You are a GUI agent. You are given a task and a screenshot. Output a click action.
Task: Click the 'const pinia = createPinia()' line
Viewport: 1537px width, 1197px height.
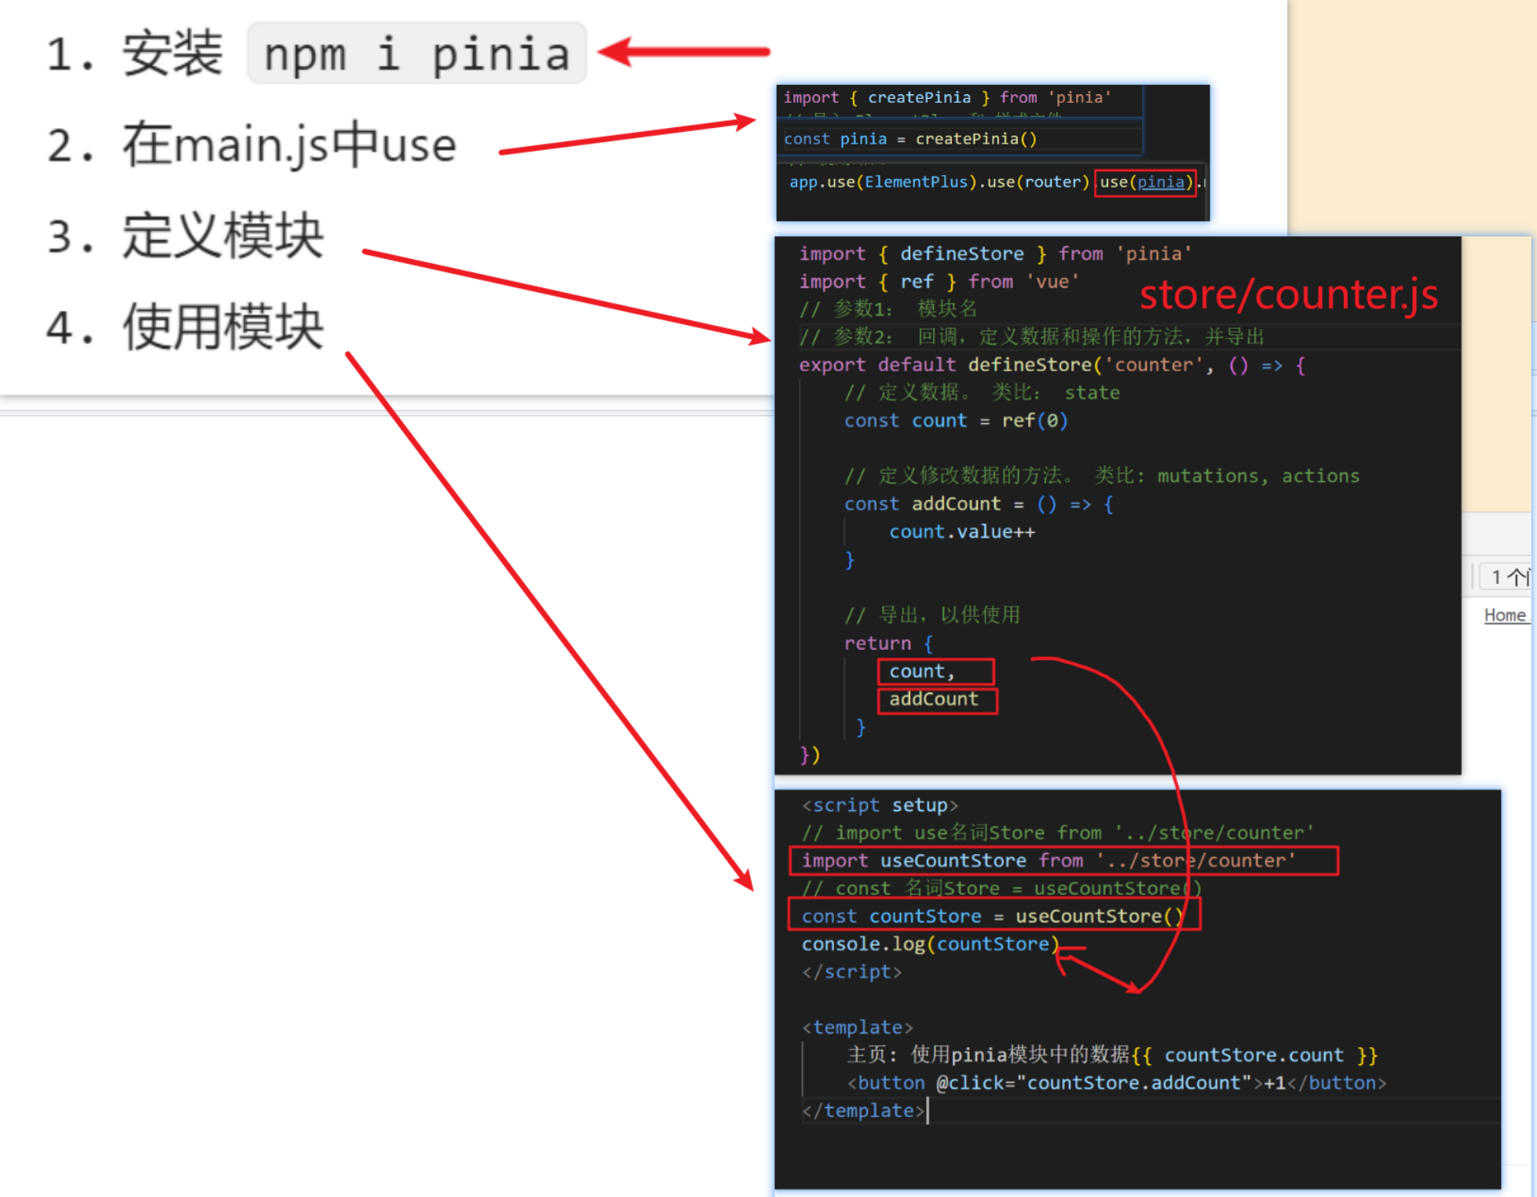coord(909,139)
